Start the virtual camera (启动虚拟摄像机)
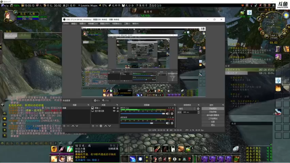290x163 pixels. (213, 115)
